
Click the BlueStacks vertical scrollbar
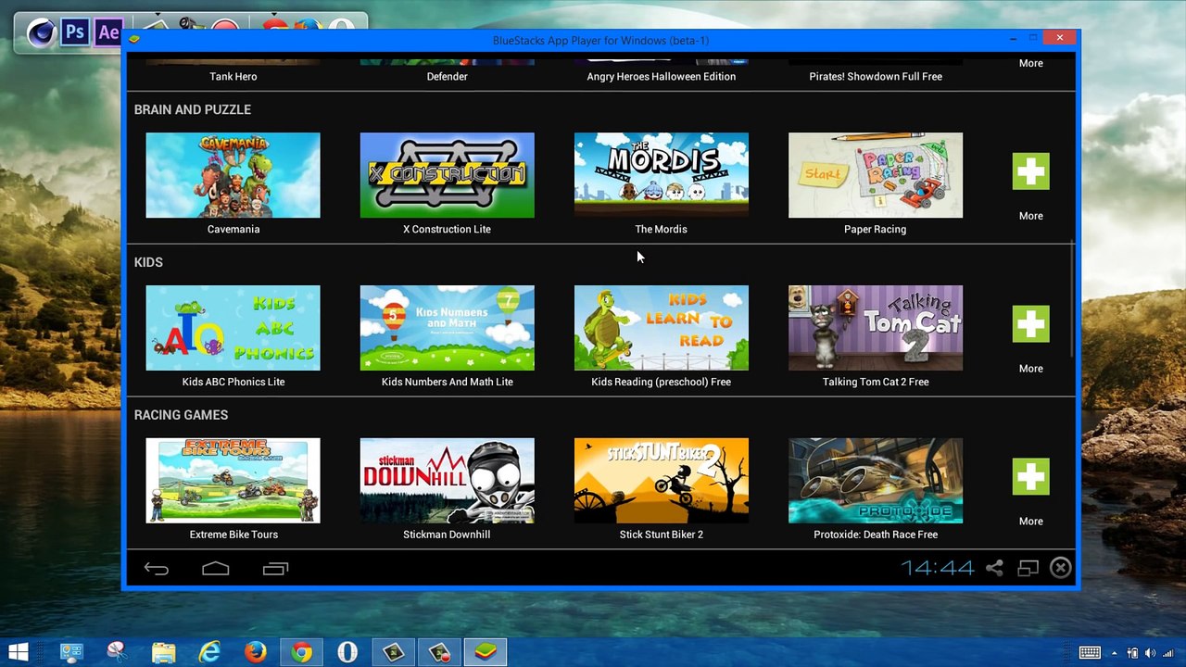[1073, 296]
